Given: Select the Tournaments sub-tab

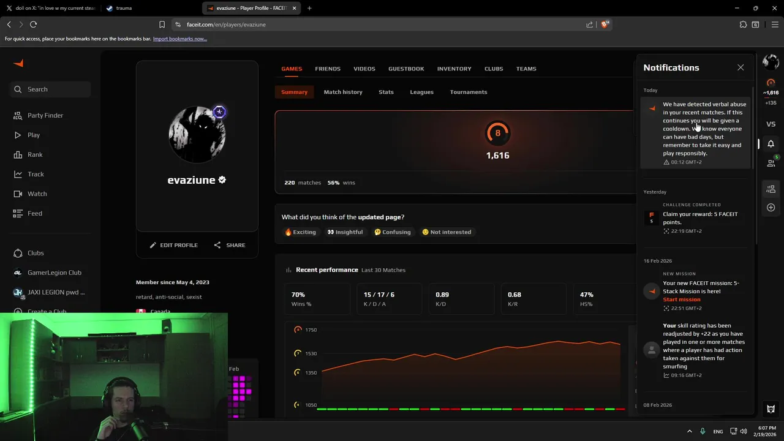Looking at the screenshot, I should (x=469, y=92).
